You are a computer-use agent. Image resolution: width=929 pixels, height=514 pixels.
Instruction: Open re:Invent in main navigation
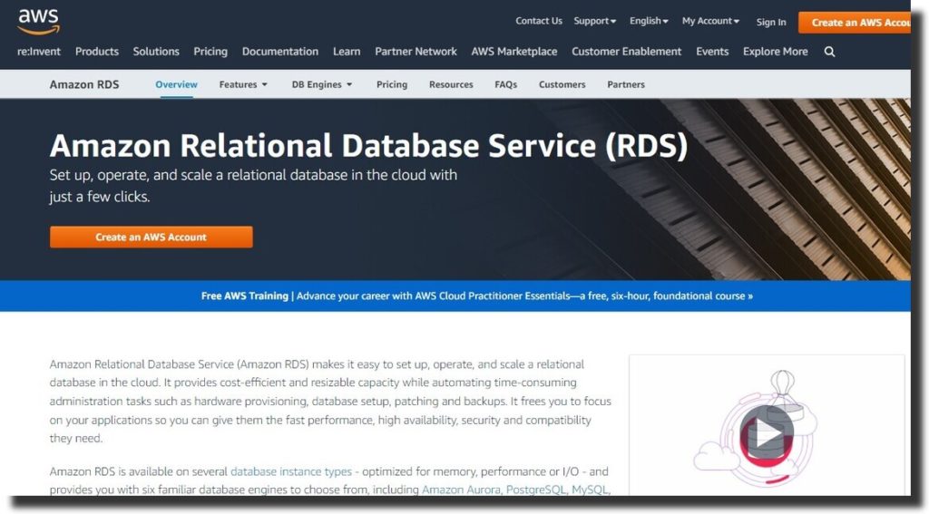point(38,52)
